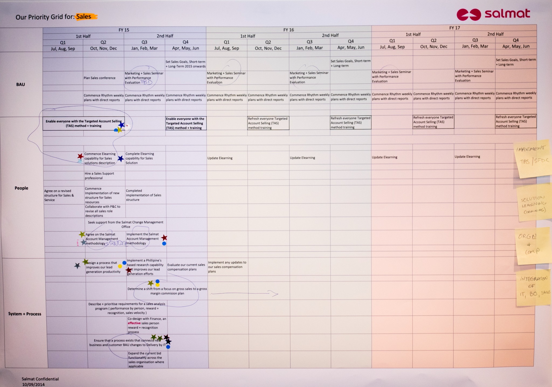Select the 'FY 15' column header

(x=124, y=30)
